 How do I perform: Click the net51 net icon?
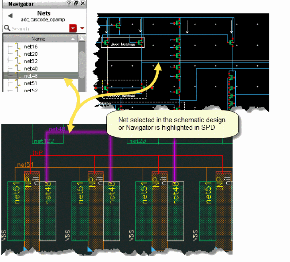18,83
